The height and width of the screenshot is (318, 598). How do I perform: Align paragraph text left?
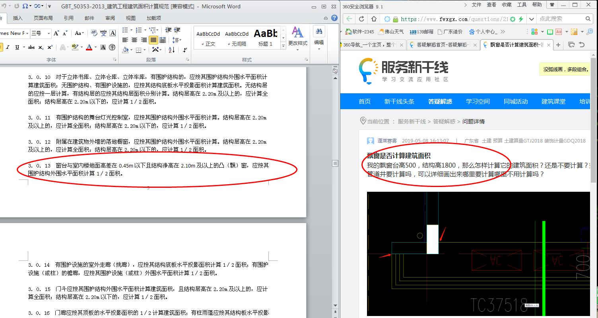pyautogui.click(x=125, y=40)
